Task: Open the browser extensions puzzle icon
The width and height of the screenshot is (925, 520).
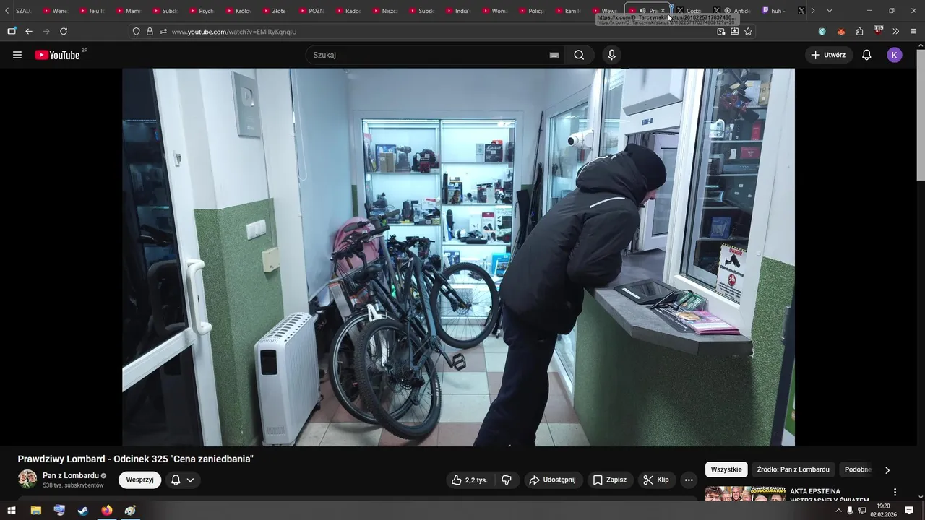Action: [x=859, y=32]
